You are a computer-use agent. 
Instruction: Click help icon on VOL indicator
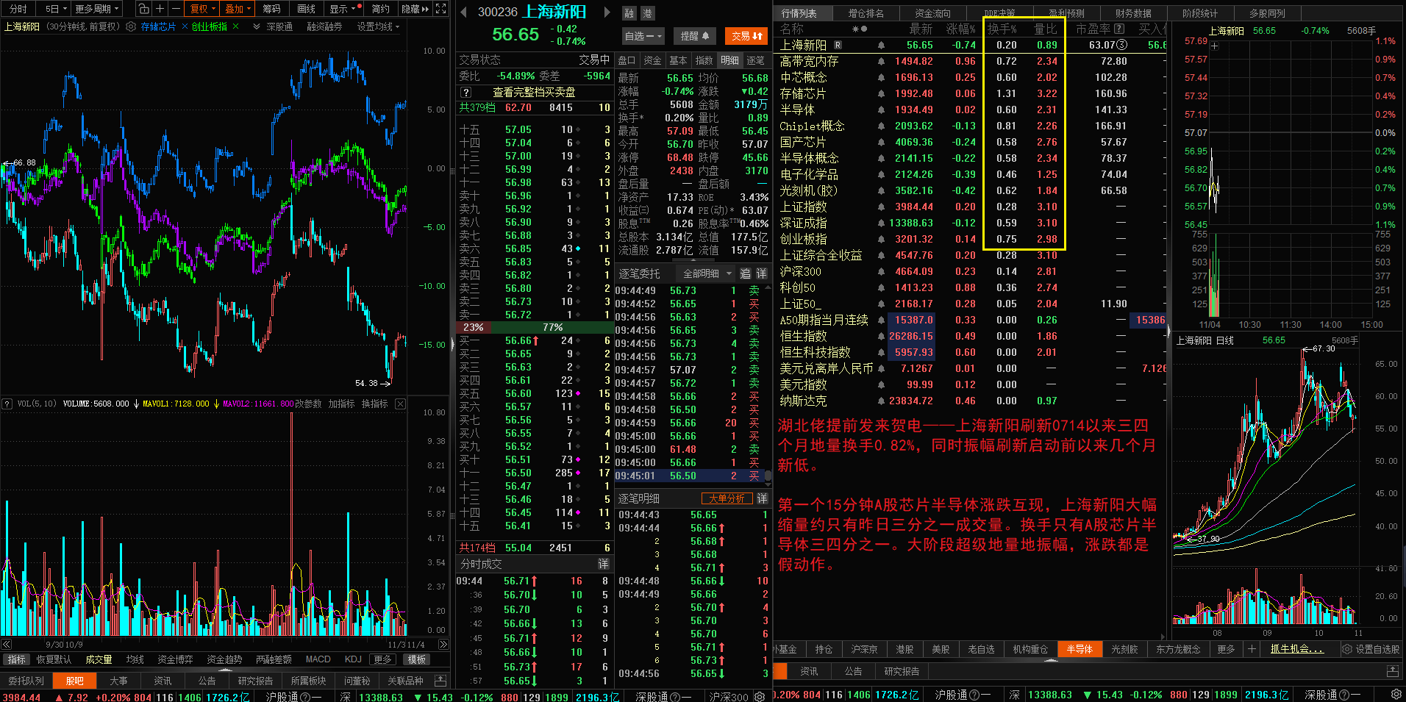(7, 404)
